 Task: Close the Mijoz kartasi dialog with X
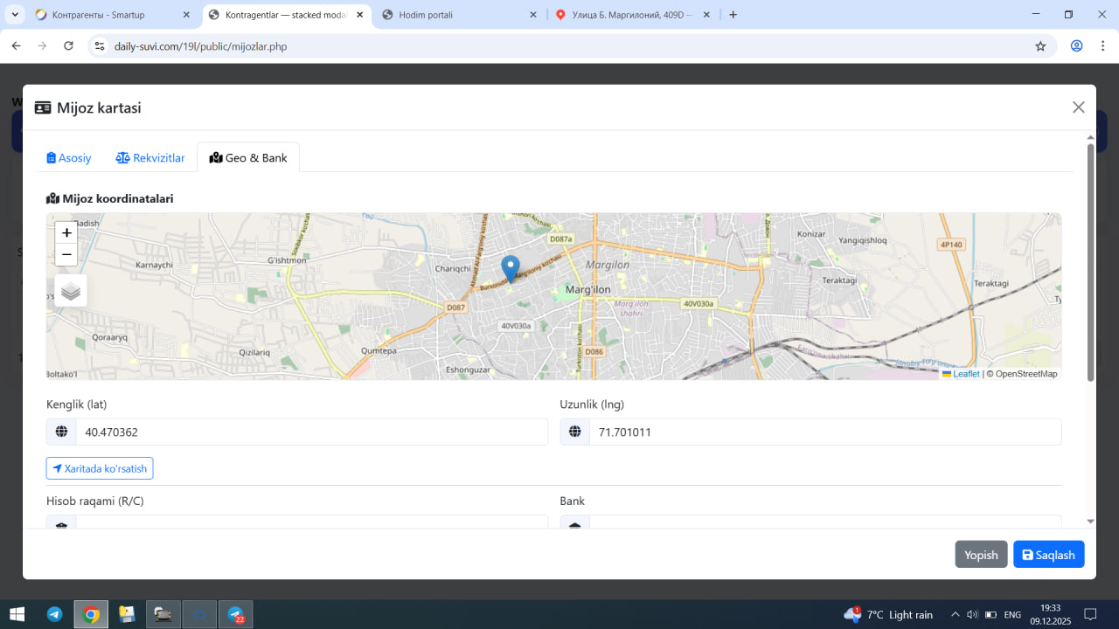point(1078,107)
